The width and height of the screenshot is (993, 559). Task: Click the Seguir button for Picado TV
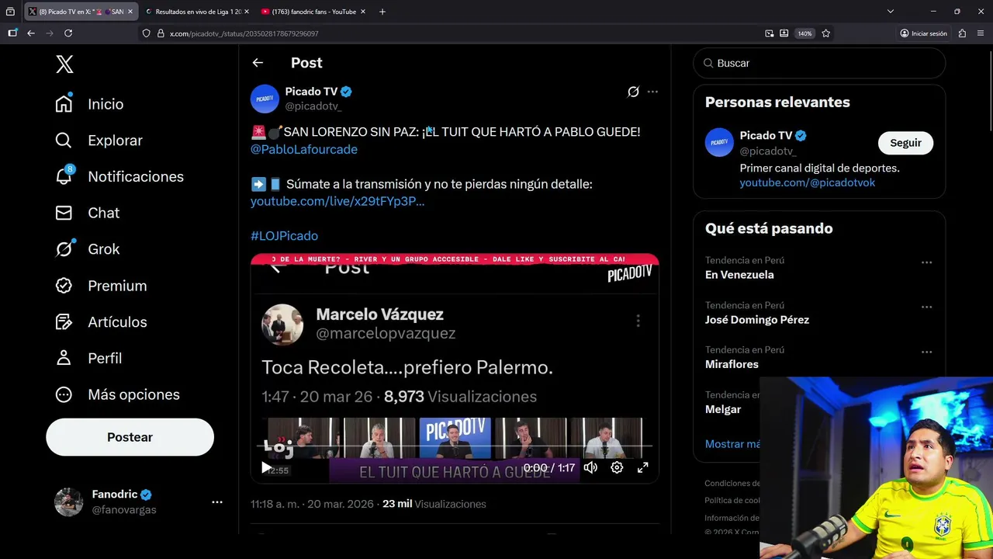pyautogui.click(x=905, y=143)
